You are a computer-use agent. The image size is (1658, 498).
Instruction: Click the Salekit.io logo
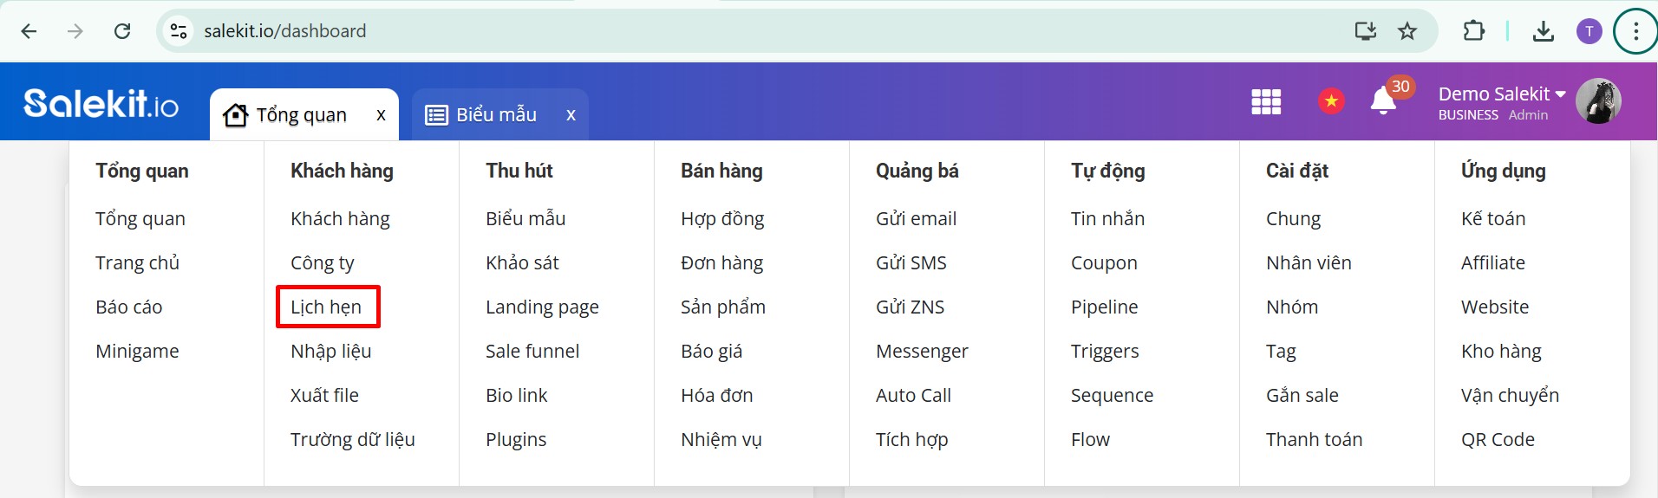tap(101, 103)
